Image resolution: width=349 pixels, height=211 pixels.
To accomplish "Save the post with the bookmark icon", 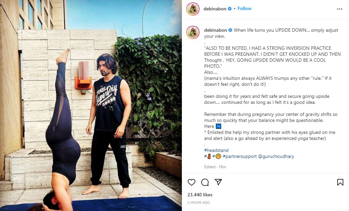I will (340, 182).
